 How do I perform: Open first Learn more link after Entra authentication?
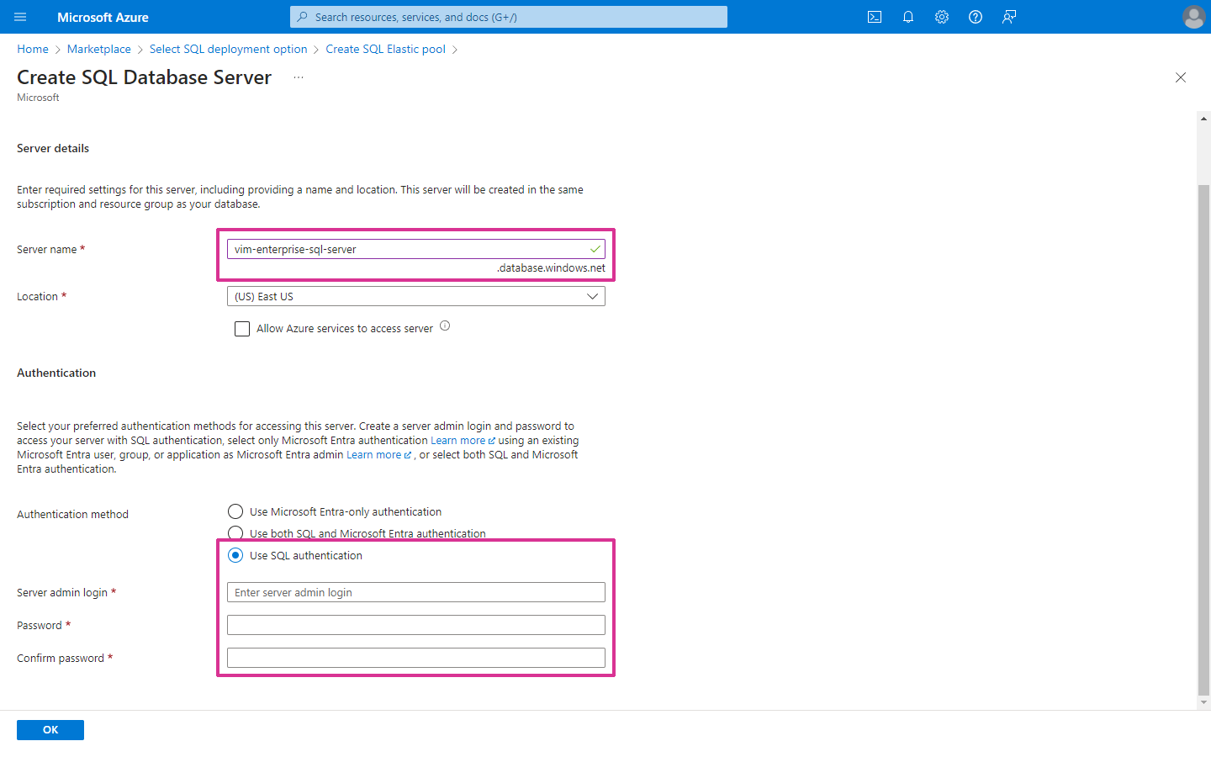(463, 440)
